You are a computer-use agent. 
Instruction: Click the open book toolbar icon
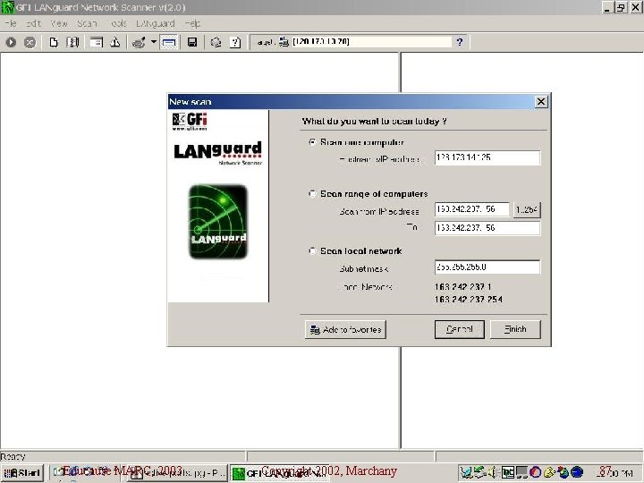point(72,42)
